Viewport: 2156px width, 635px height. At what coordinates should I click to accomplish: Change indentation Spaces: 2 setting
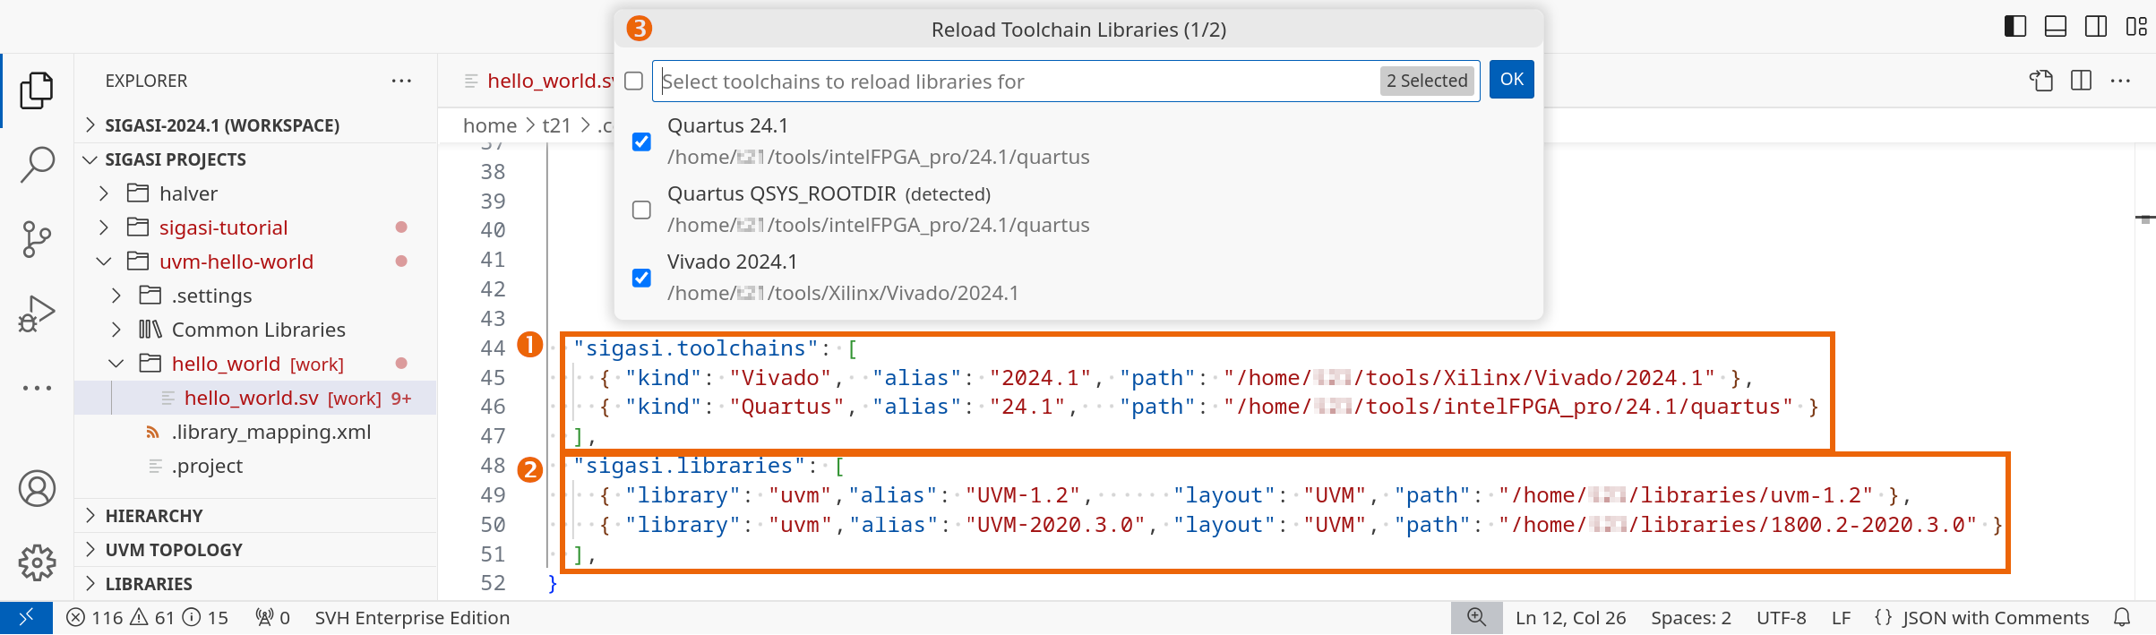[1691, 618]
